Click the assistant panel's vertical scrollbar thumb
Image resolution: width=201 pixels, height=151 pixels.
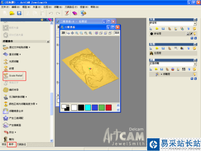coord(51,104)
